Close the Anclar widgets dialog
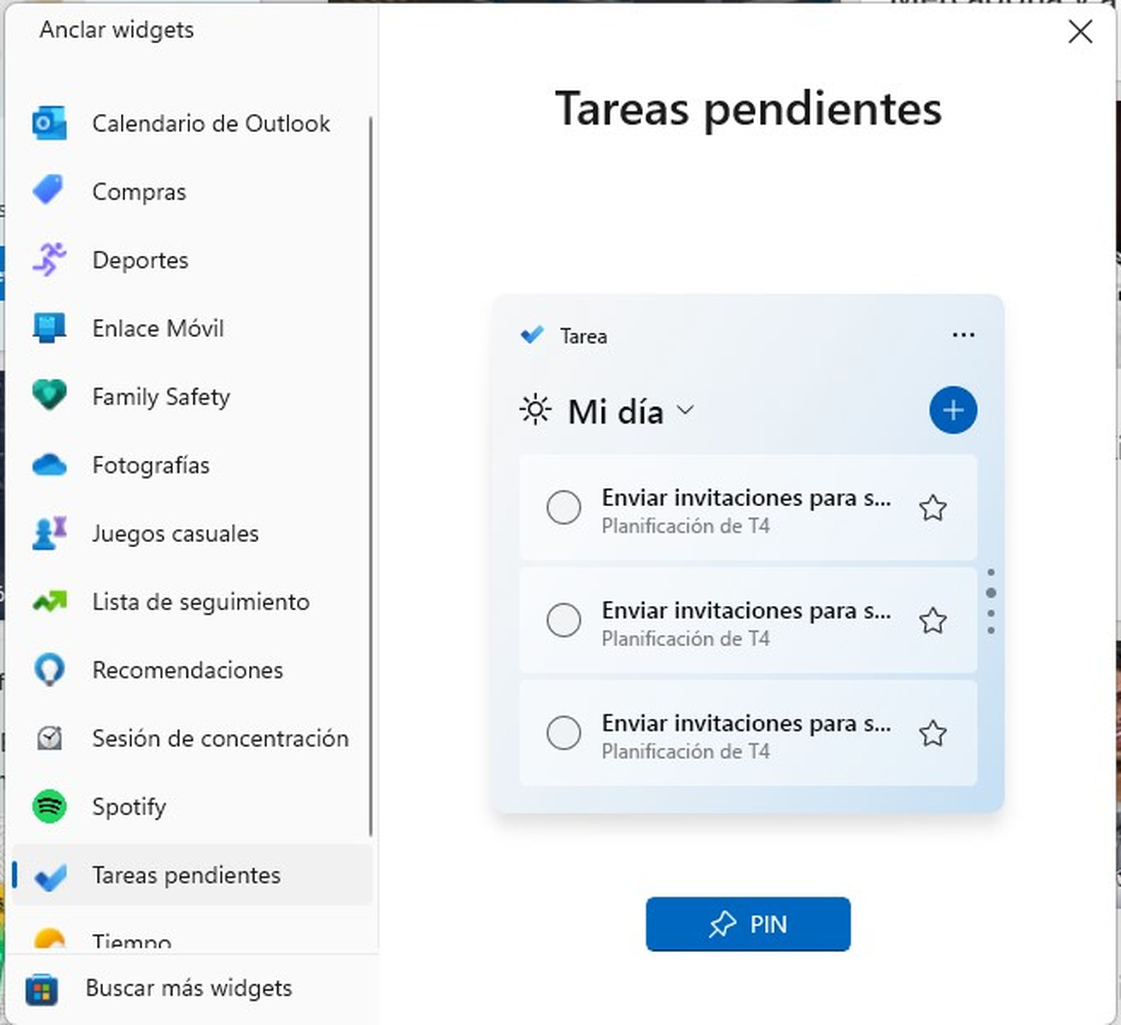 coord(1080,31)
